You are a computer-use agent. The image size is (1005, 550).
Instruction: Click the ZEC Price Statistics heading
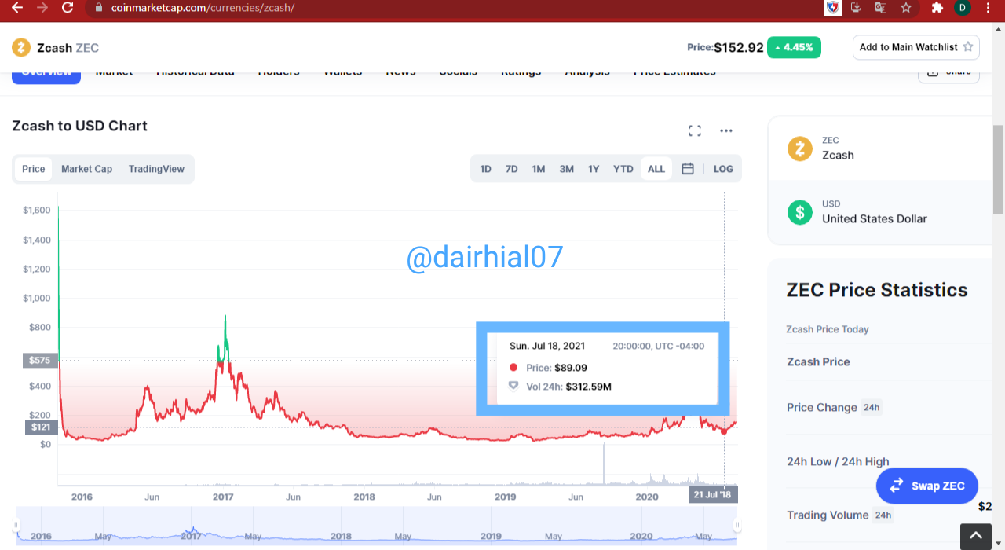(877, 290)
